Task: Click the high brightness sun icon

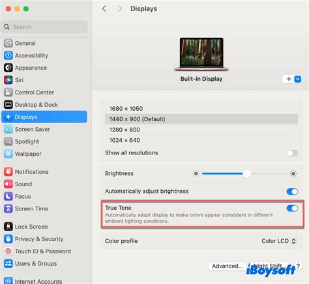Action: [293, 173]
